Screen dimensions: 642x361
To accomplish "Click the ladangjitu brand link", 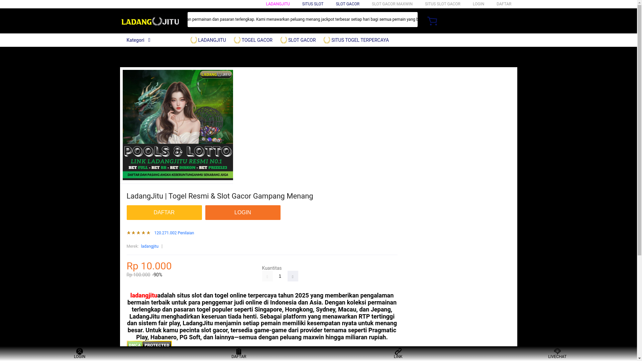I will (149, 246).
